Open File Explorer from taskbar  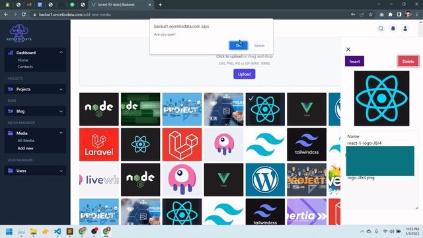click(x=34, y=231)
